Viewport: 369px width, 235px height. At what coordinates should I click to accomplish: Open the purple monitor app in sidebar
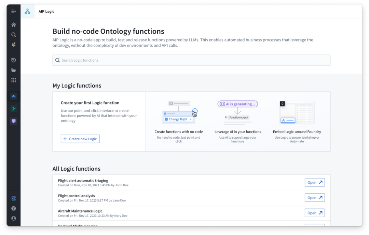(x=14, y=121)
